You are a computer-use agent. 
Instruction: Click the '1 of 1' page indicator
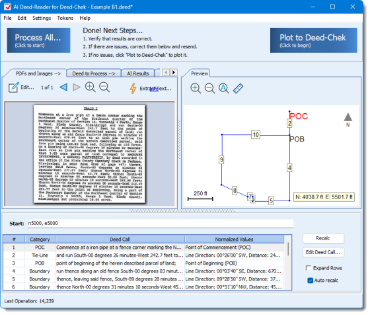[47, 87]
